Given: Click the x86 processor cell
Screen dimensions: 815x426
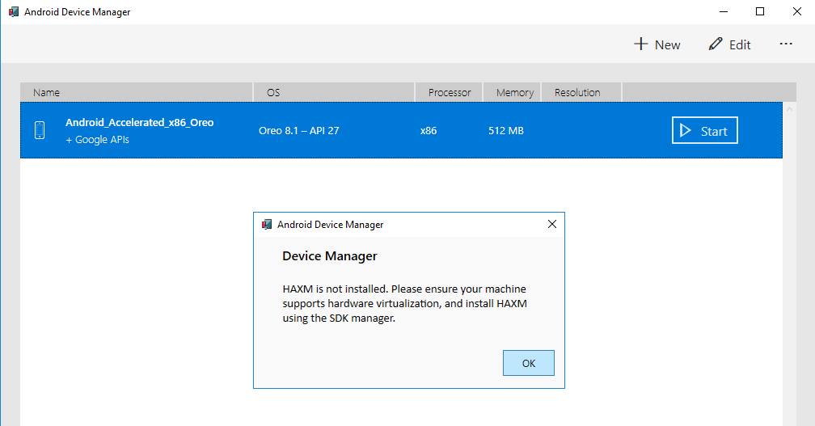Looking at the screenshot, I should [x=429, y=131].
